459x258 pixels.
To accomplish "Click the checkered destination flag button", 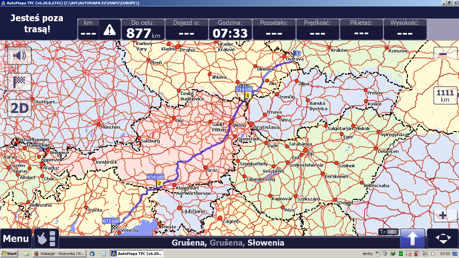I will (x=19, y=82).
